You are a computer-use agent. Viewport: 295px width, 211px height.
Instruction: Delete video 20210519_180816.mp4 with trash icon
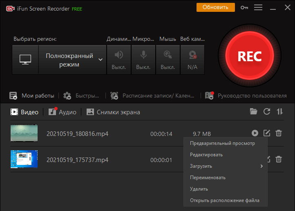[279, 133]
